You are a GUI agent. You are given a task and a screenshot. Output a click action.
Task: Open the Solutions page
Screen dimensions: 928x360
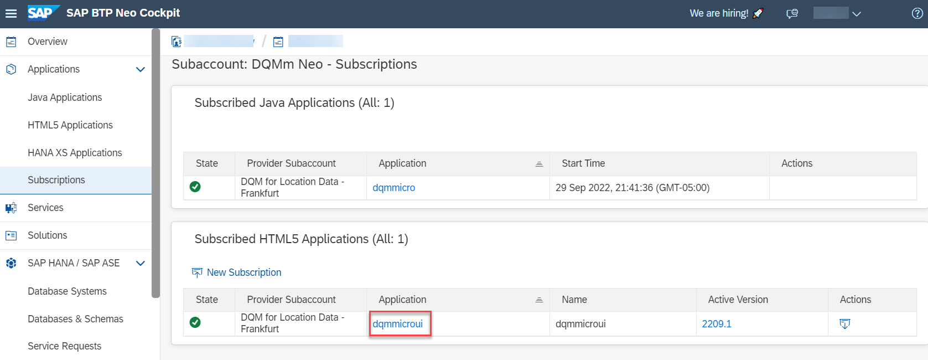click(x=48, y=235)
